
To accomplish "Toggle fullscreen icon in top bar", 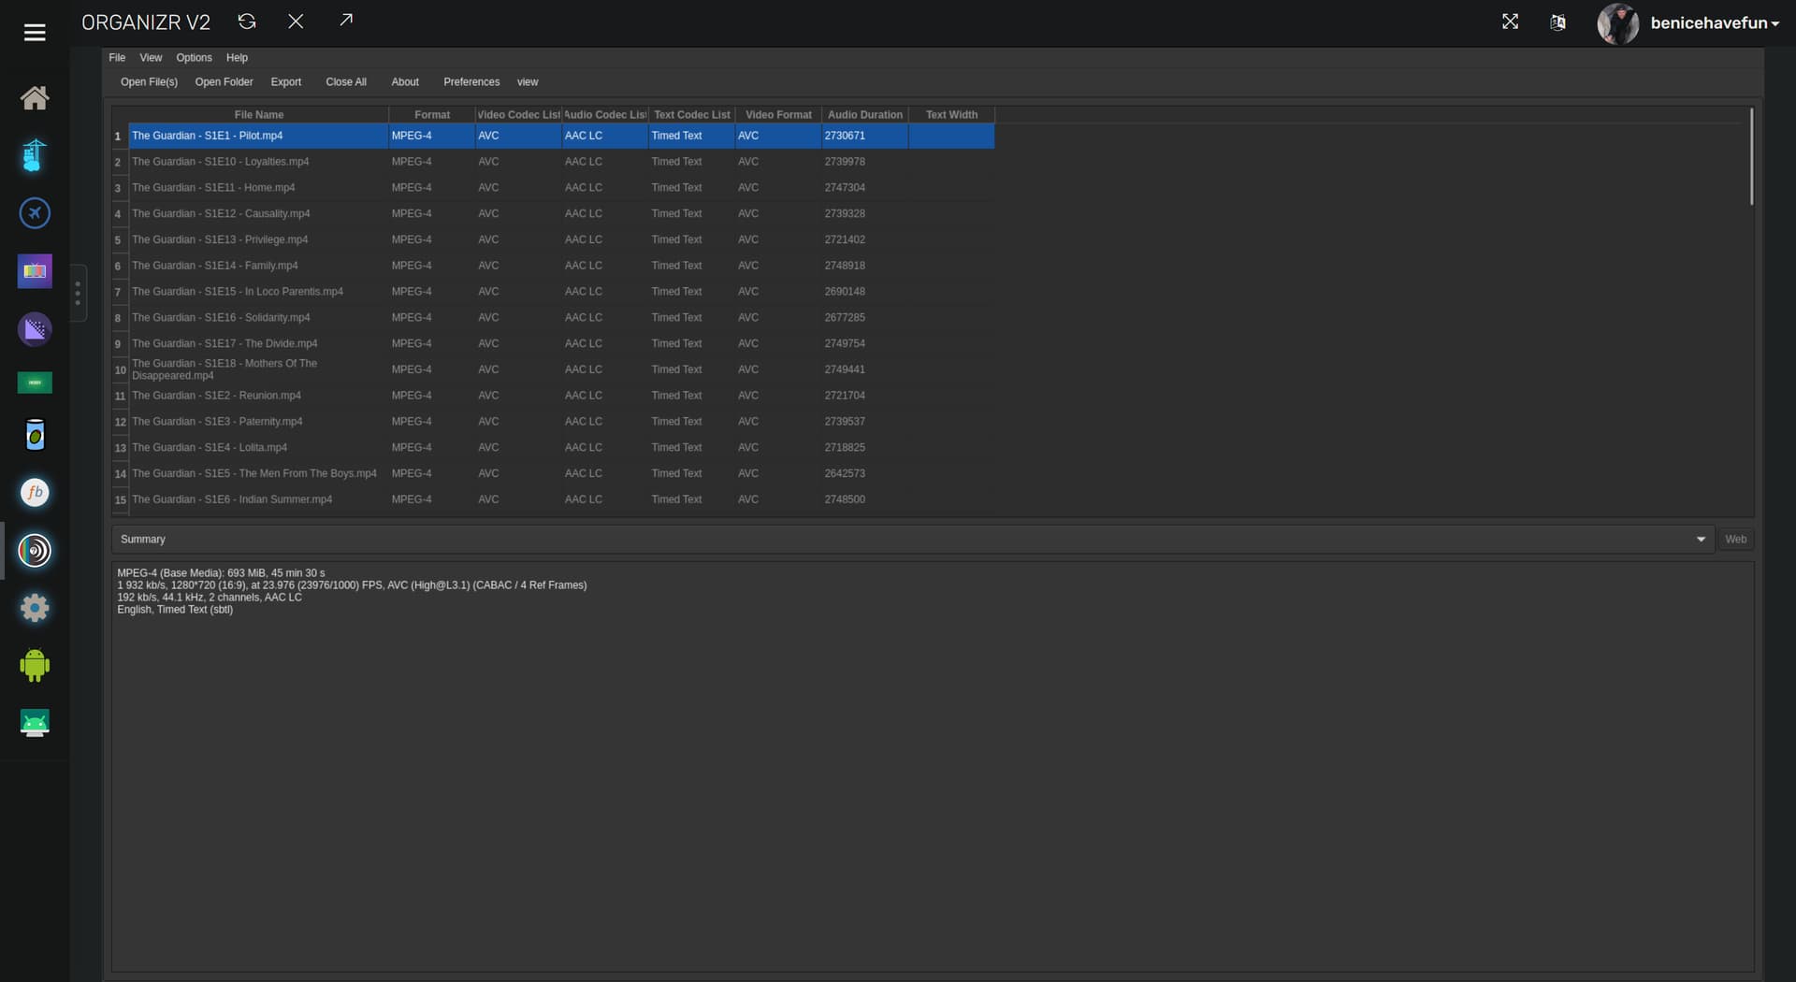I will (x=1510, y=22).
